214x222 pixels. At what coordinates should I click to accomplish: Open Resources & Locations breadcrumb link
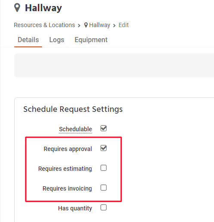pyautogui.click(x=44, y=25)
